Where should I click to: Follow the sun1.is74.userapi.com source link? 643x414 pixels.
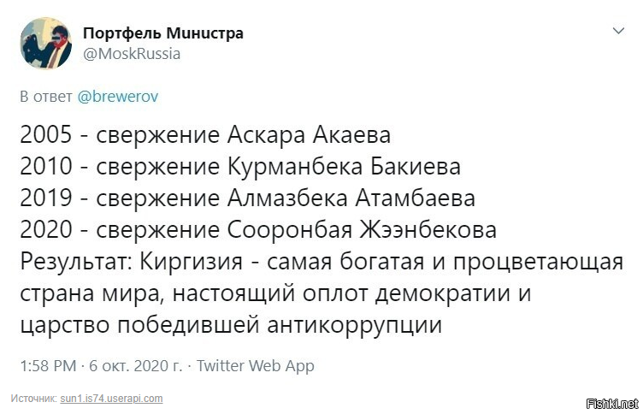(x=111, y=399)
